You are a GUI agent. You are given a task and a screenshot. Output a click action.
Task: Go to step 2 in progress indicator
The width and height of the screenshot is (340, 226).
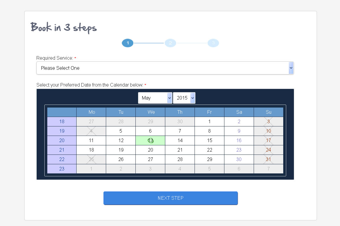coord(170,43)
